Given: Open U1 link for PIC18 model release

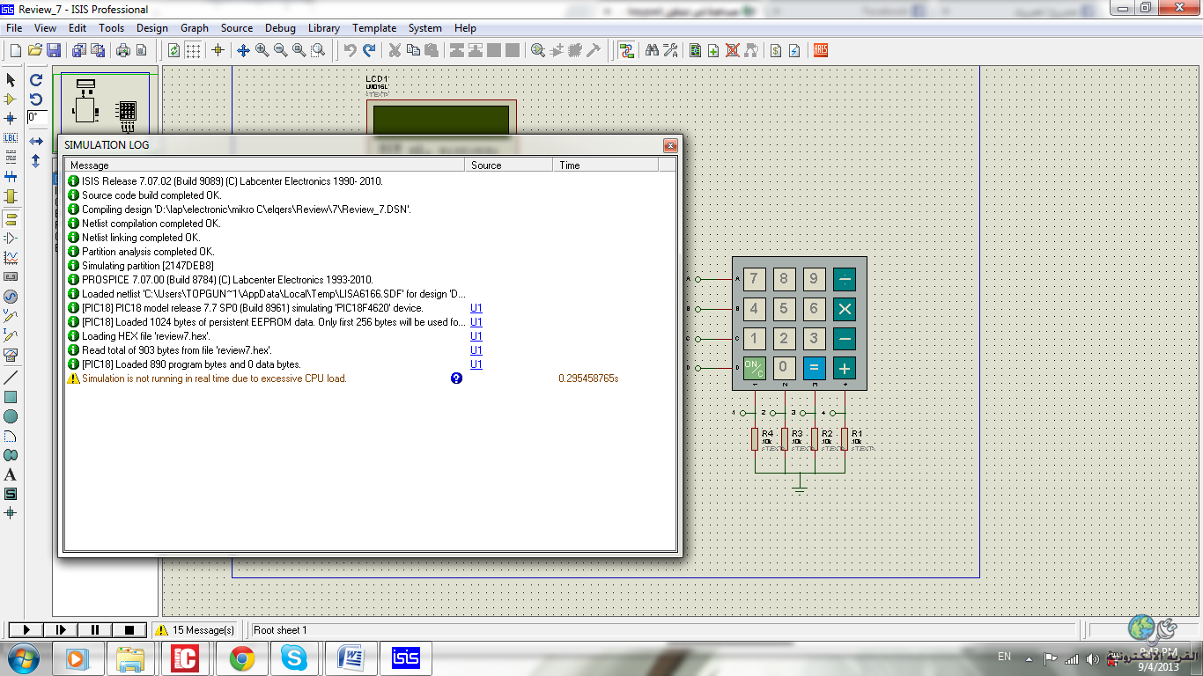Looking at the screenshot, I should point(476,308).
